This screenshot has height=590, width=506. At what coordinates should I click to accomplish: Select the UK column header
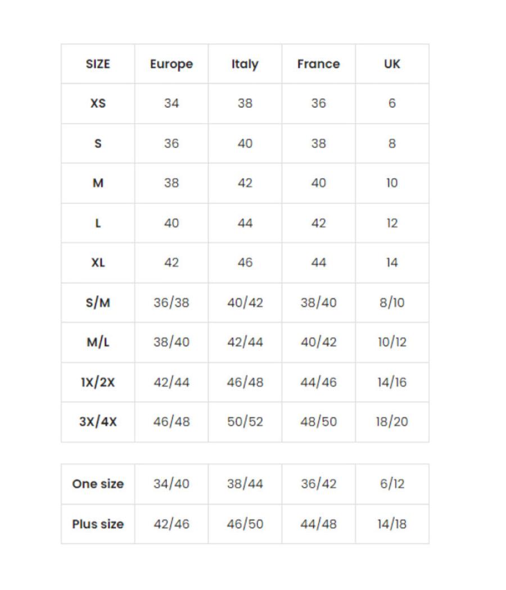pos(392,64)
